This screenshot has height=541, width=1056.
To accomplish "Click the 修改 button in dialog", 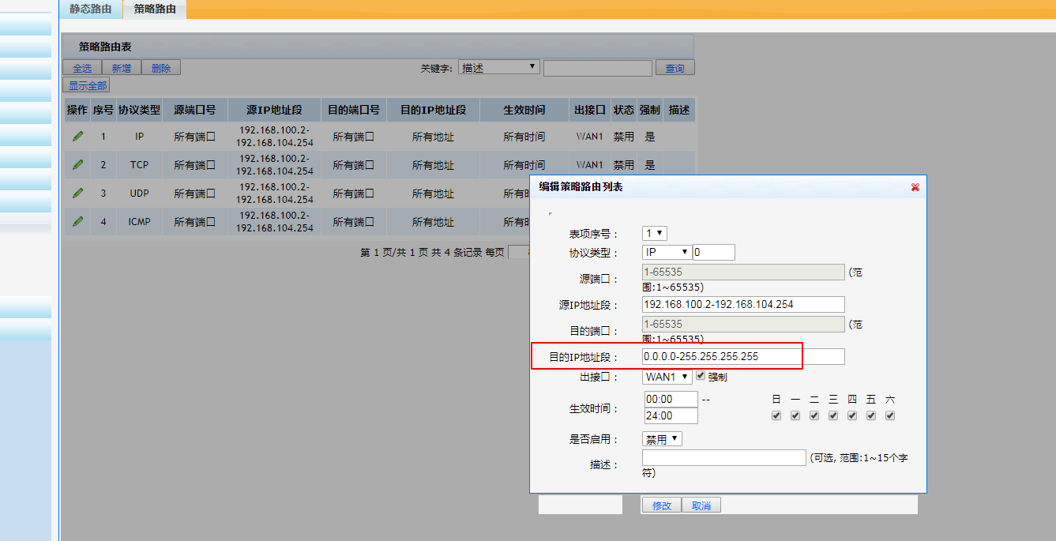I will [x=662, y=505].
